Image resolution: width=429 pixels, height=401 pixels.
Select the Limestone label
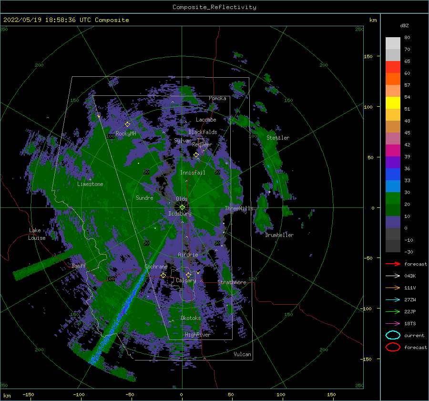pyautogui.click(x=90, y=184)
